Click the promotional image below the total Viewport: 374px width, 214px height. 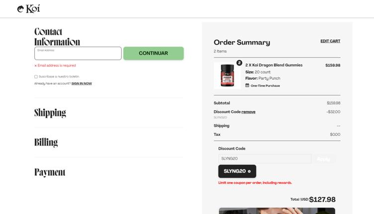pos(277,211)
